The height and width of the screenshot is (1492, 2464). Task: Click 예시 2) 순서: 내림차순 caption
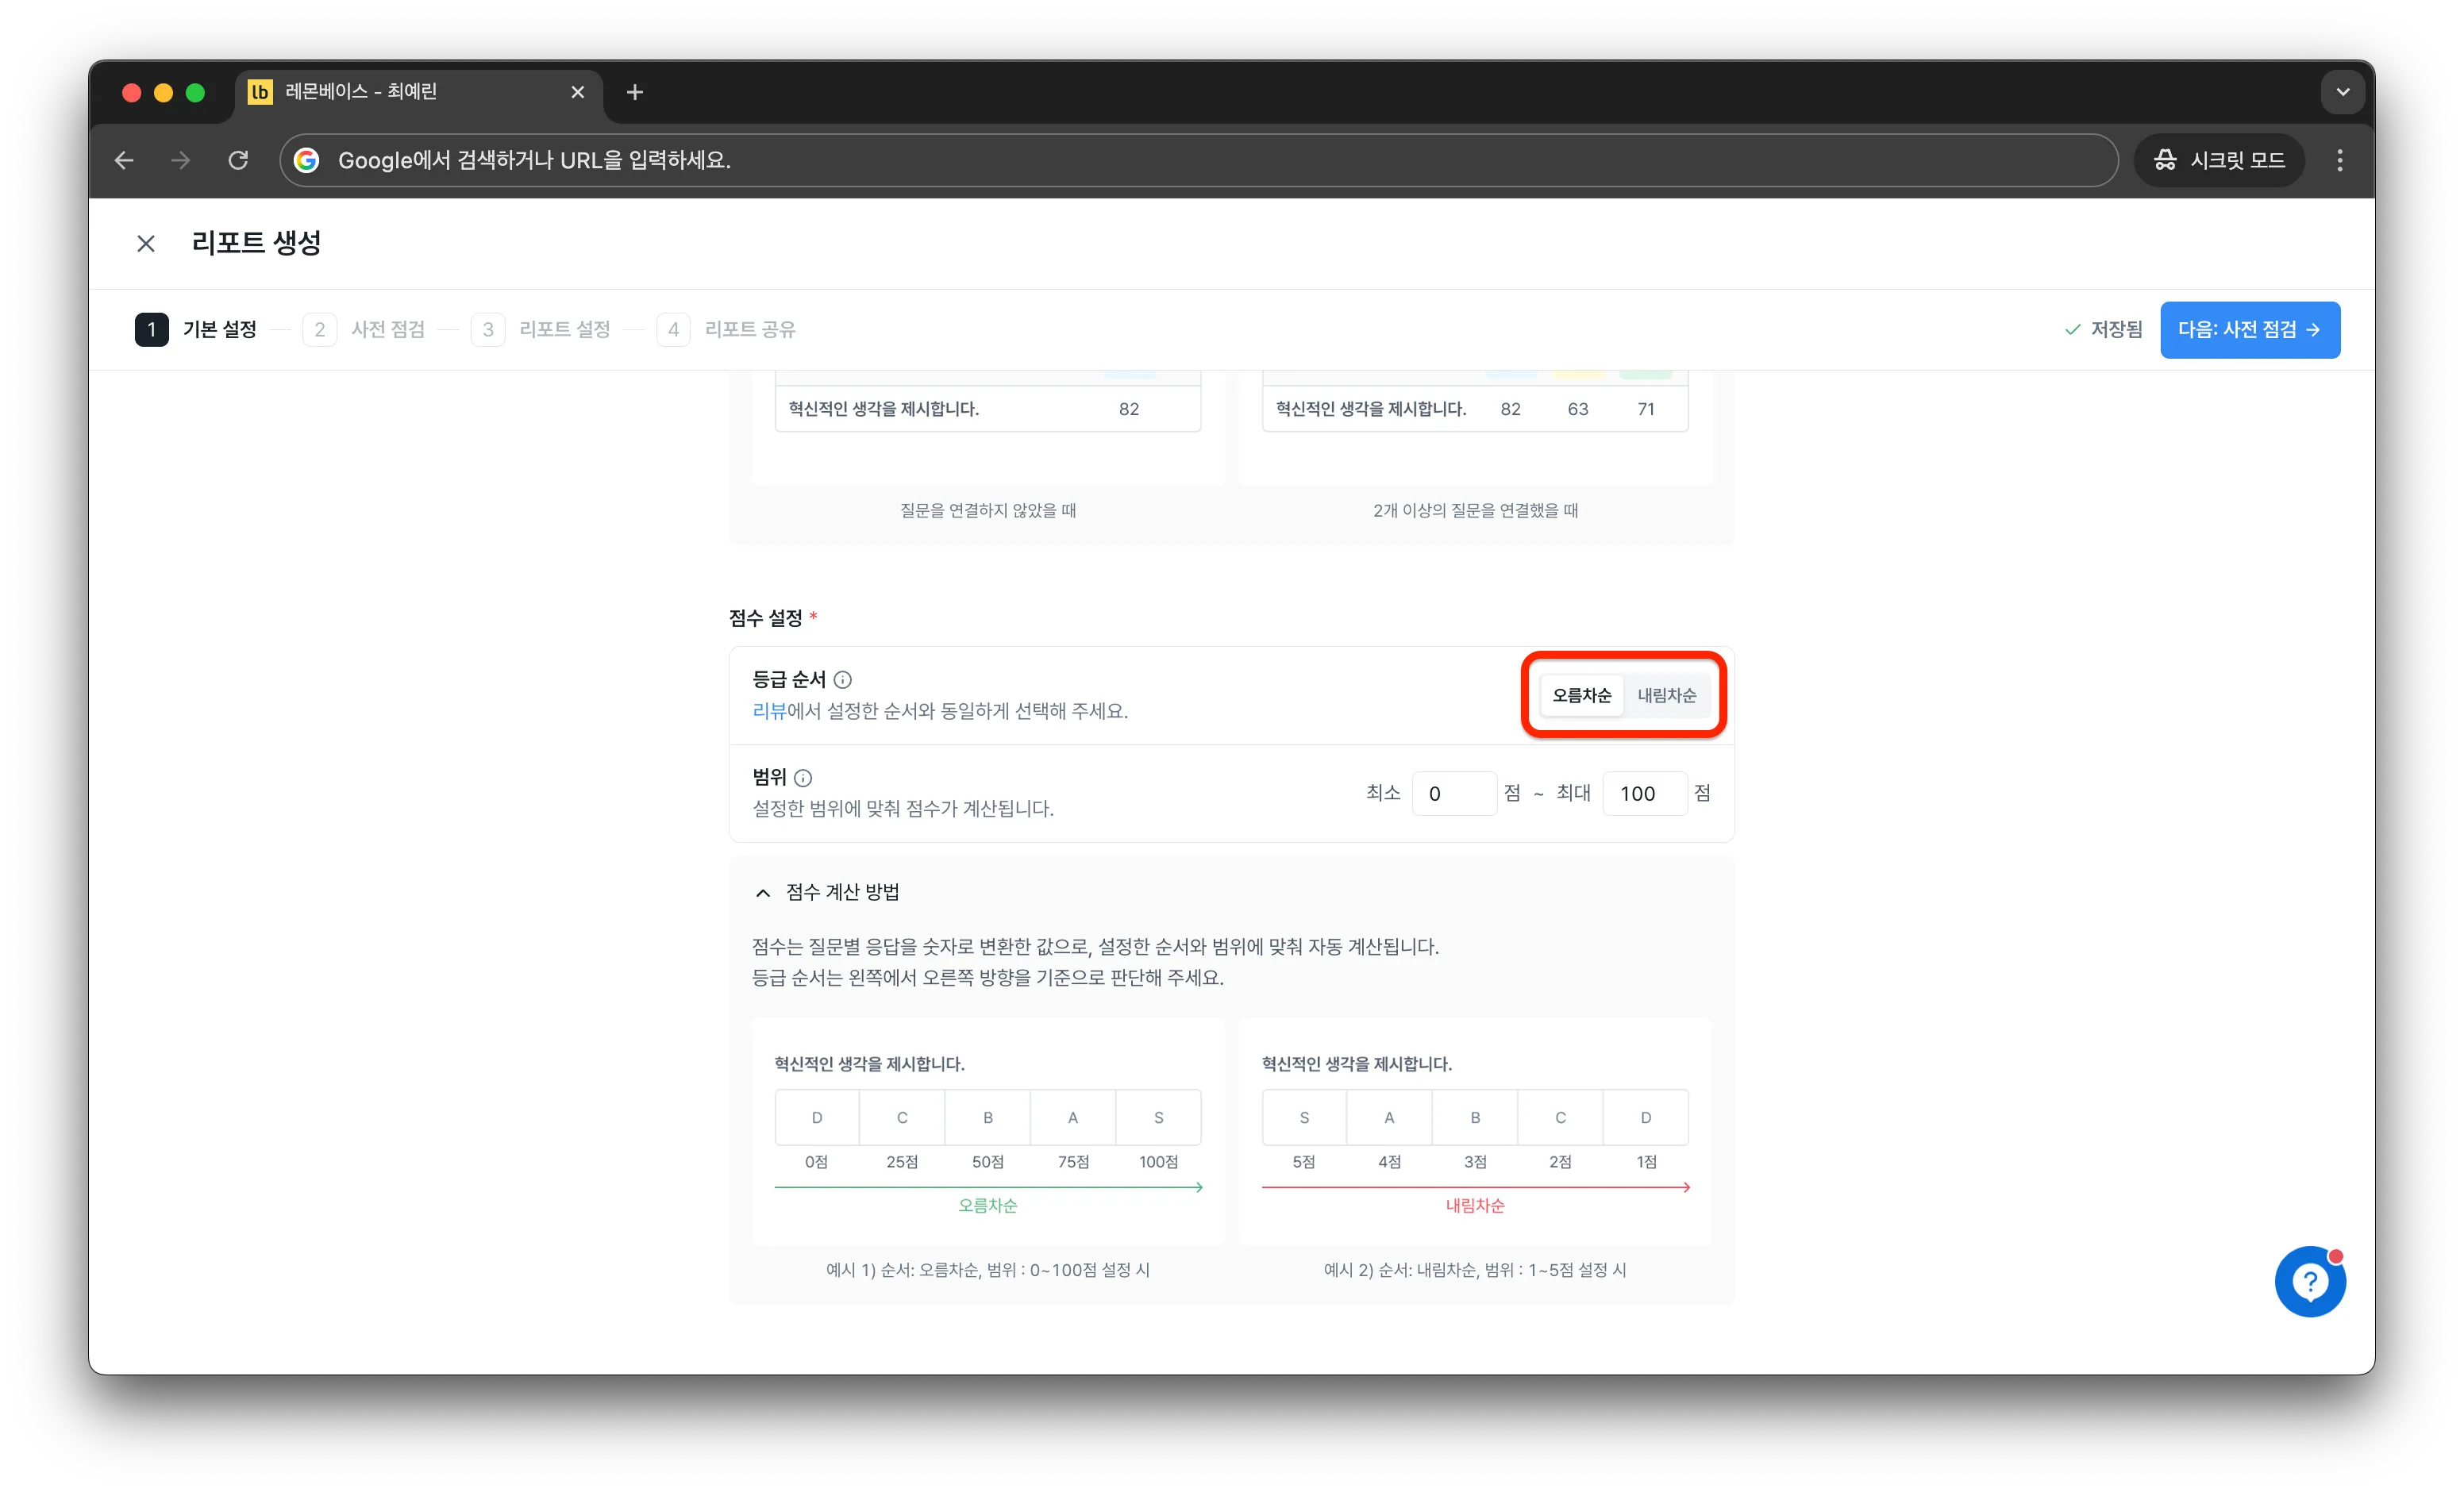point(1475,1269)
